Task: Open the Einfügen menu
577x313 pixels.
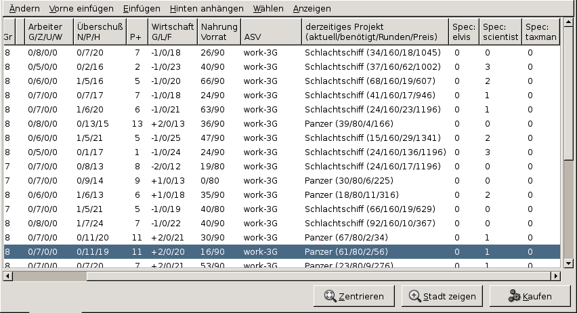Action: click(x=142, y=9)
